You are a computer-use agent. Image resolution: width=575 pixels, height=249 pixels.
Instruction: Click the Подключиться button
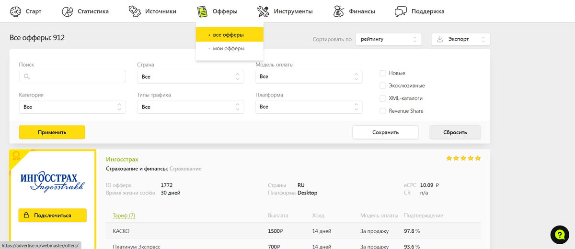pos(53,216)
